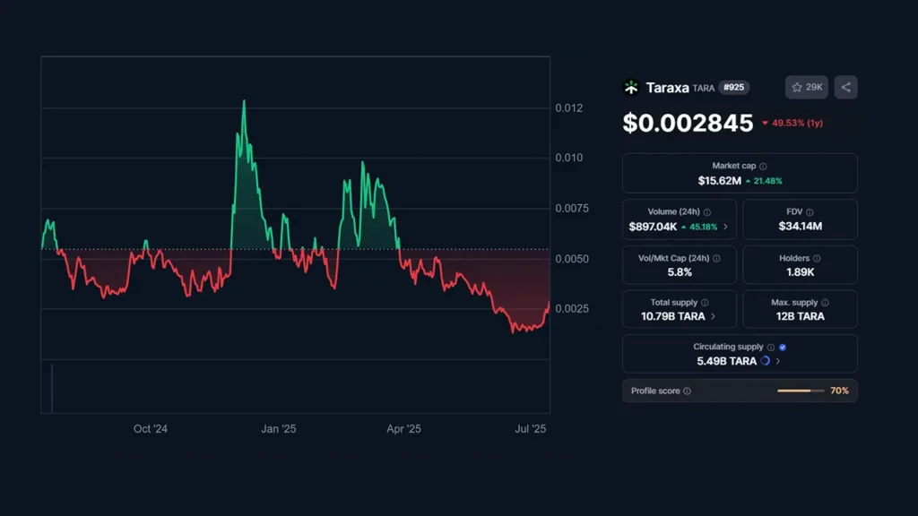The image size is (918, 516).
Task: Click the 70% profile score value
Action: pos(839,391)
